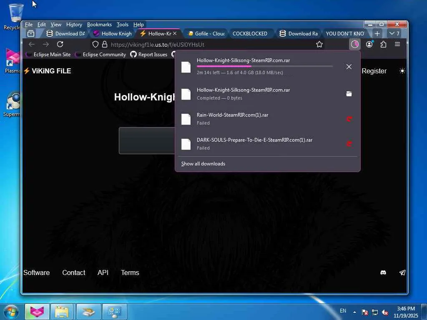
Task: Cancel the in-progress Silksong download
Action: click(x=349, y=67)
